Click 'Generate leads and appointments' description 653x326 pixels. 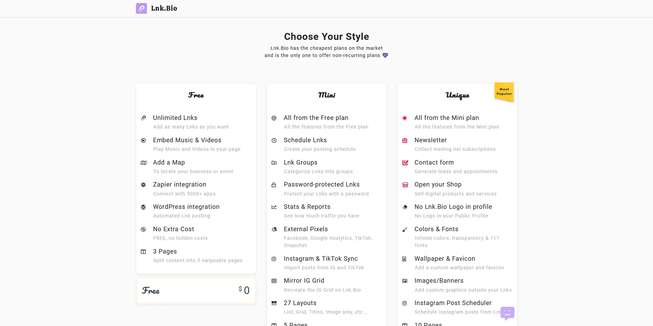(456, 171)
